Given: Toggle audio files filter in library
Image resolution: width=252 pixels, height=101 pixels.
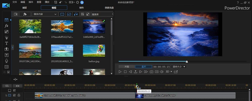Looking at the screenshot, I should click(x=76, y=14).
